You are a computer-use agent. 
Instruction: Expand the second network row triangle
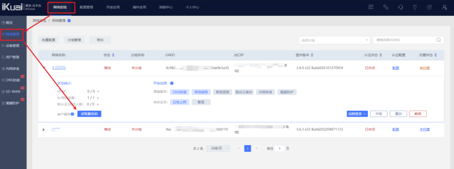point(44,129)
